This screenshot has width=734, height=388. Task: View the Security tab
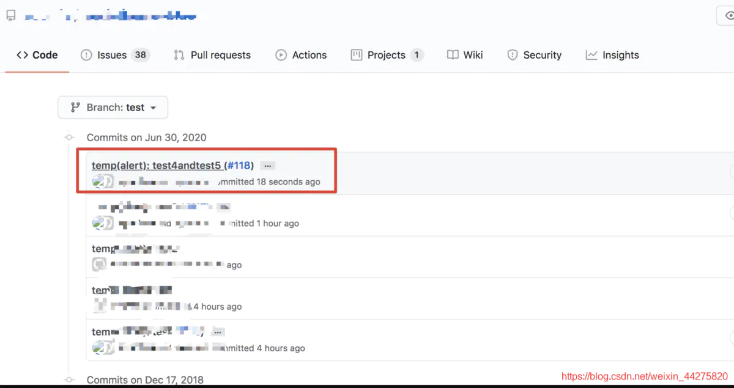click(x=534, y=55)
